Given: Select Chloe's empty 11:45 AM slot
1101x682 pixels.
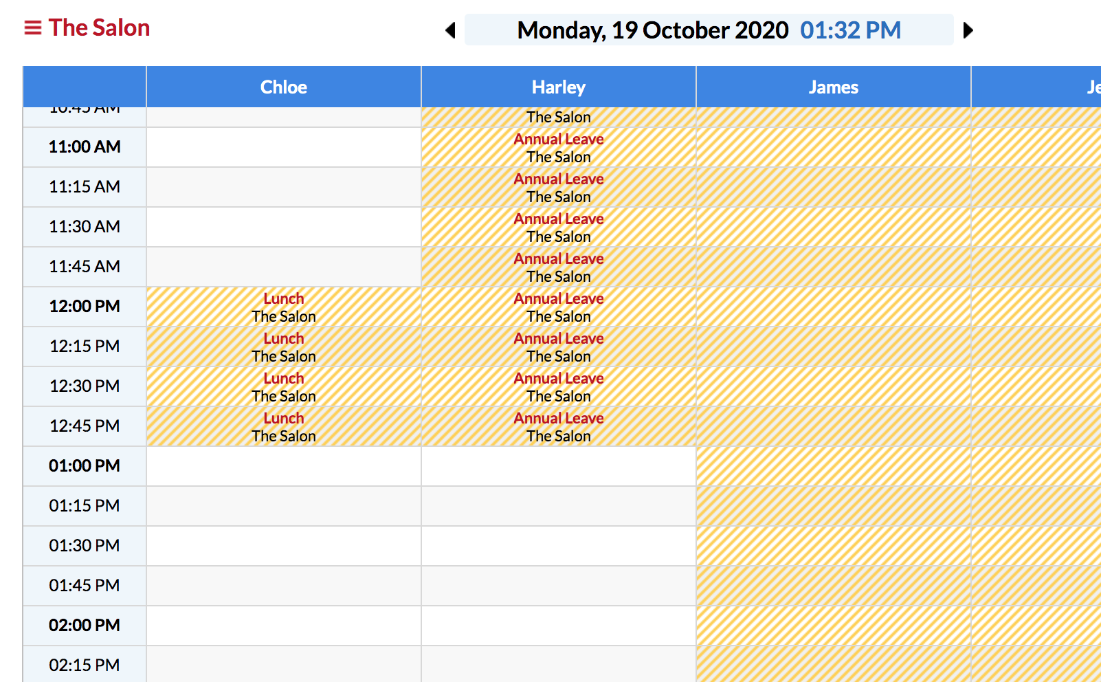Looking at the screenshot, I should click(x=284, y=267).
